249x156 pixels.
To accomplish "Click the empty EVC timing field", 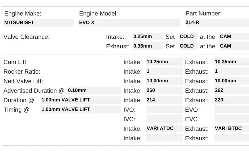I will click(x=231, y=119).
